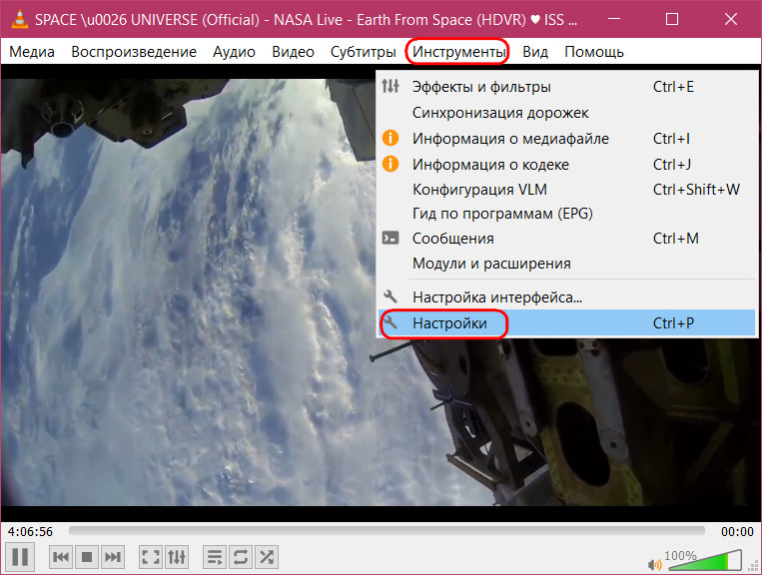Viewport: 762px width, 575px height.
Task: Toggle fullscreen video mode
Action: click(x=150, y=556)
